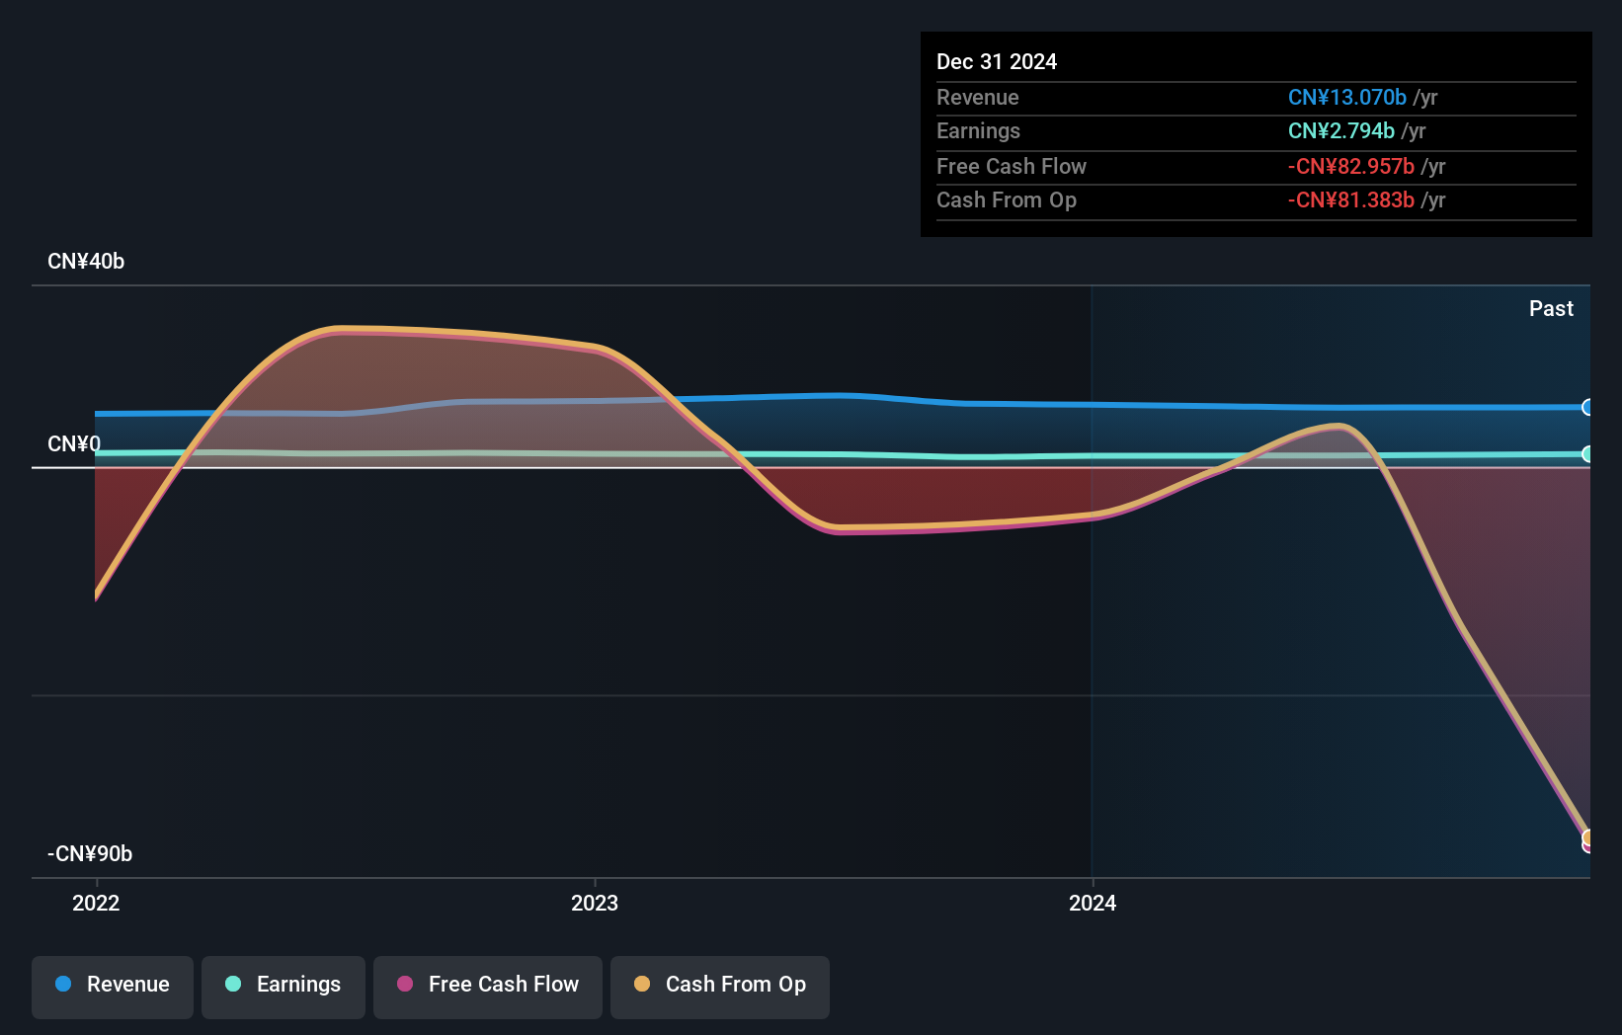Click the orange Cash From Op dot

(x=642, y=984)
